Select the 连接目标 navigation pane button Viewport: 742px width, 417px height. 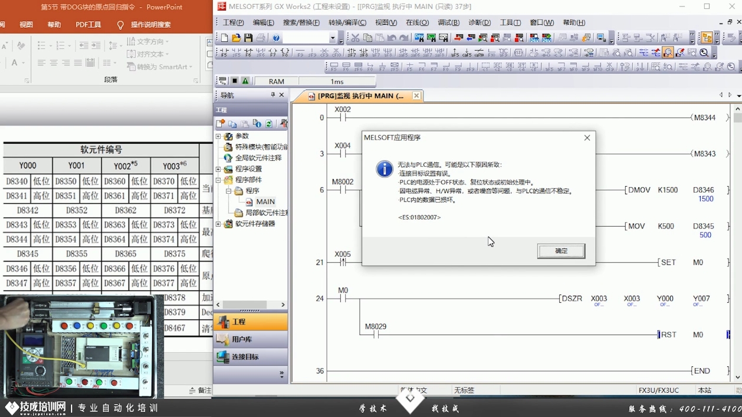[x=251, y=357]
